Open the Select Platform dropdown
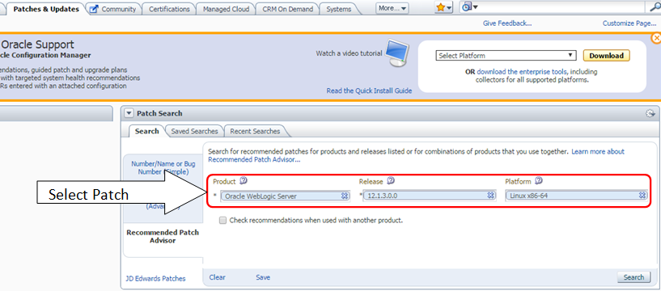 [506, 56]
